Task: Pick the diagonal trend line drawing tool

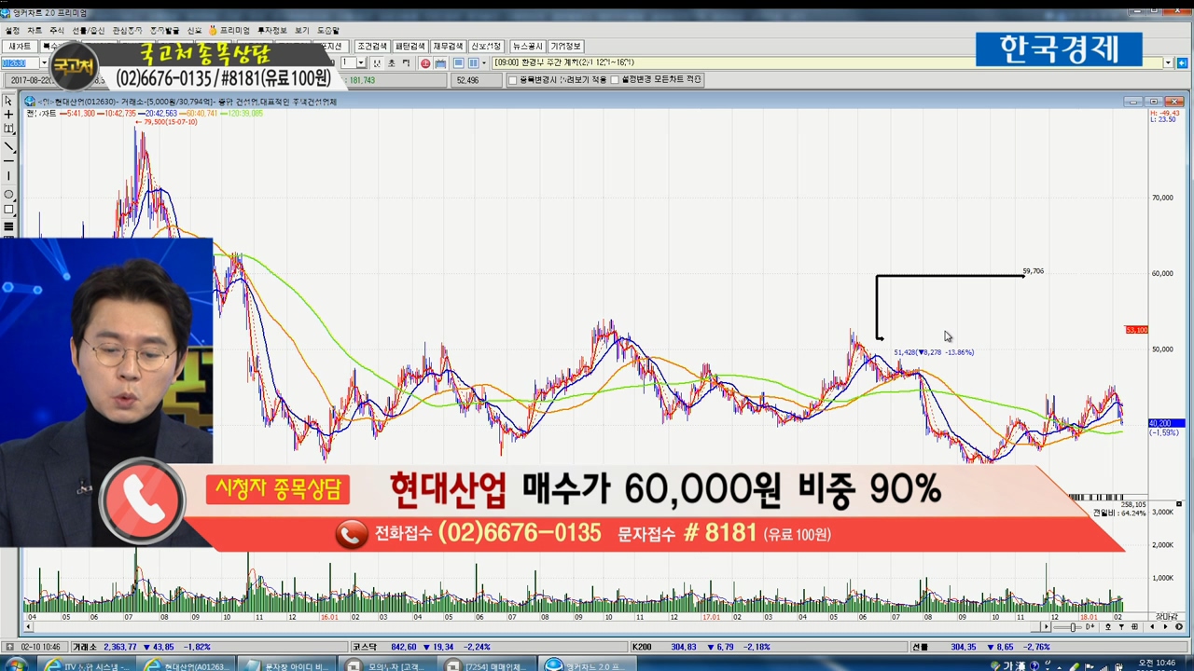Action: 8,146
